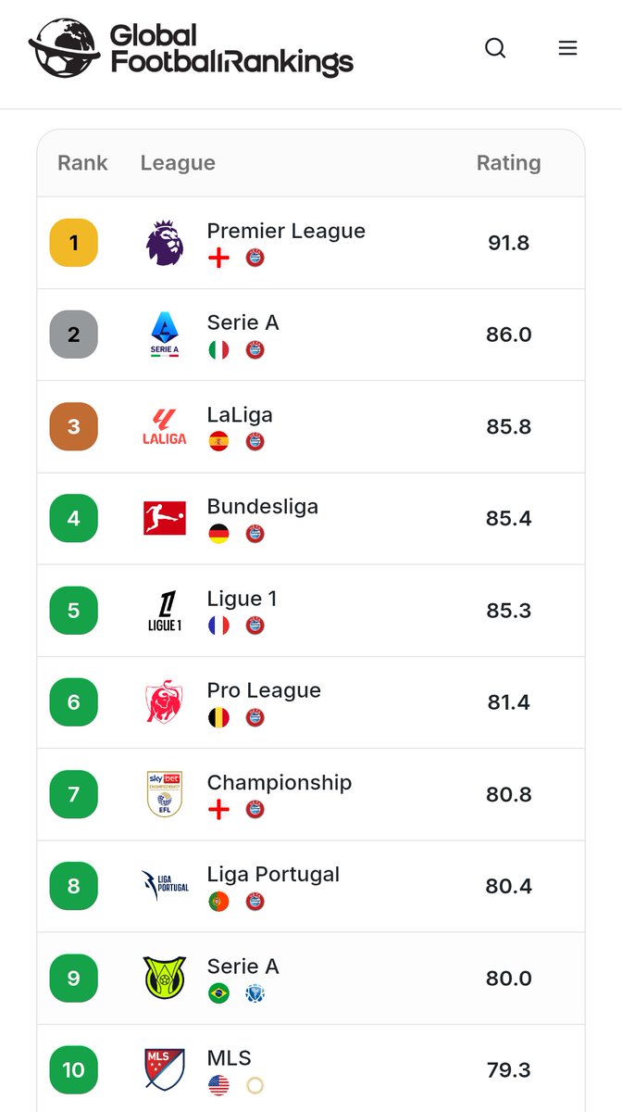Screen dimensions: 622x1112
Task: Select the Bundesliga red logo
Action: tap(165, 518)
